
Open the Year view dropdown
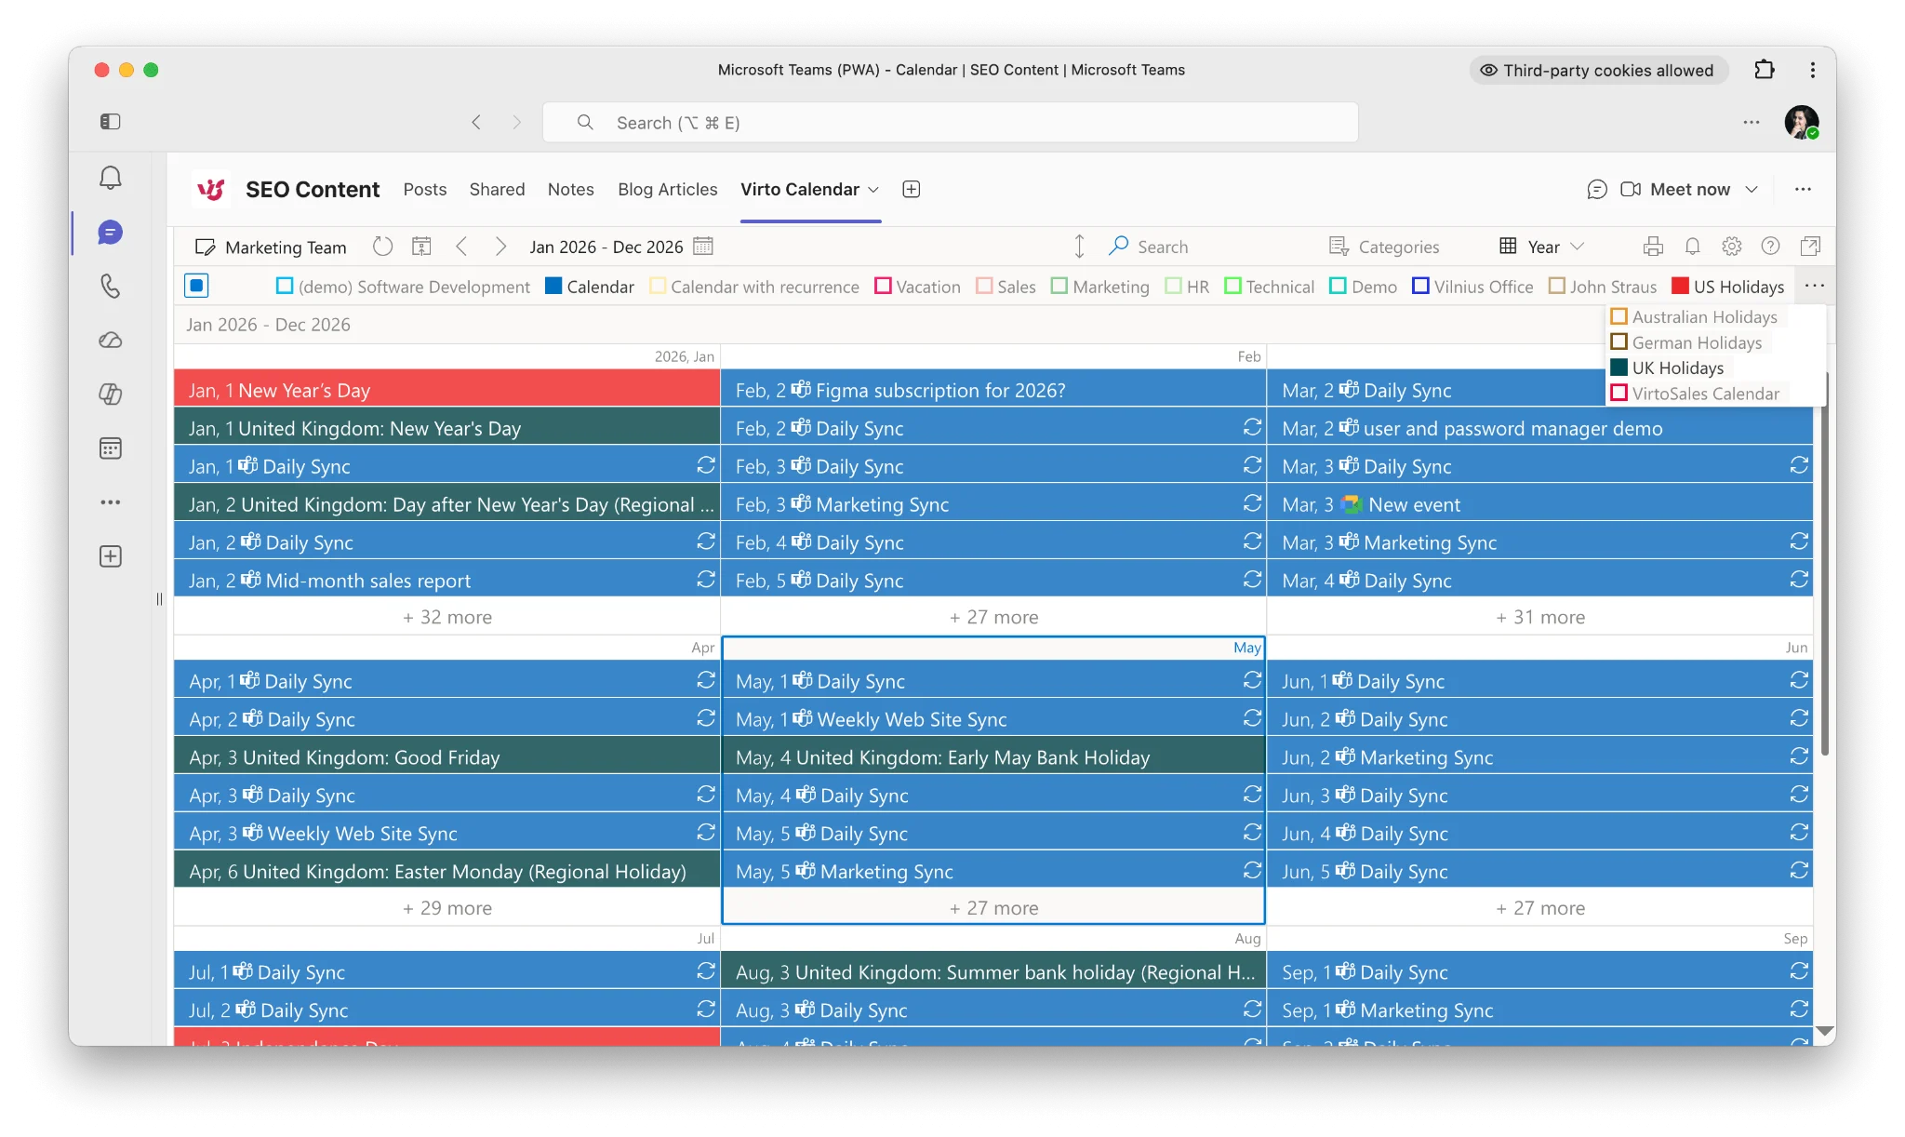(x=1541, y=247)
